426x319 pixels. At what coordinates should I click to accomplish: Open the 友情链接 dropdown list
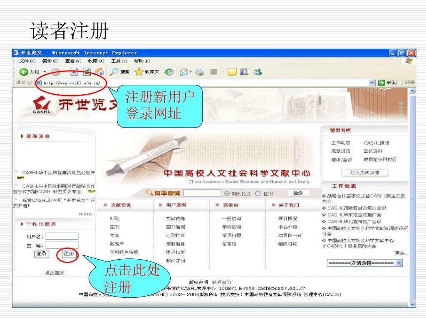(364, 263)
